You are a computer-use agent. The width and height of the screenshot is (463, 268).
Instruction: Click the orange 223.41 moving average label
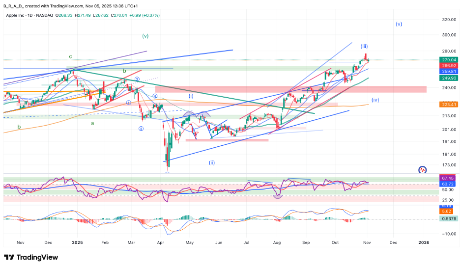pyautogui.click(x=449, y=104)
